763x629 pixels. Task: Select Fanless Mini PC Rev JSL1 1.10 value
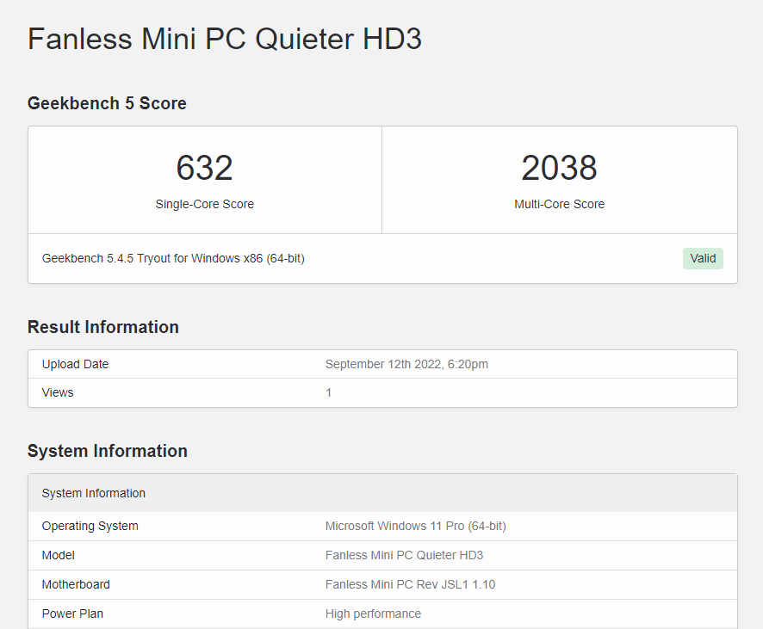[410, 584]
